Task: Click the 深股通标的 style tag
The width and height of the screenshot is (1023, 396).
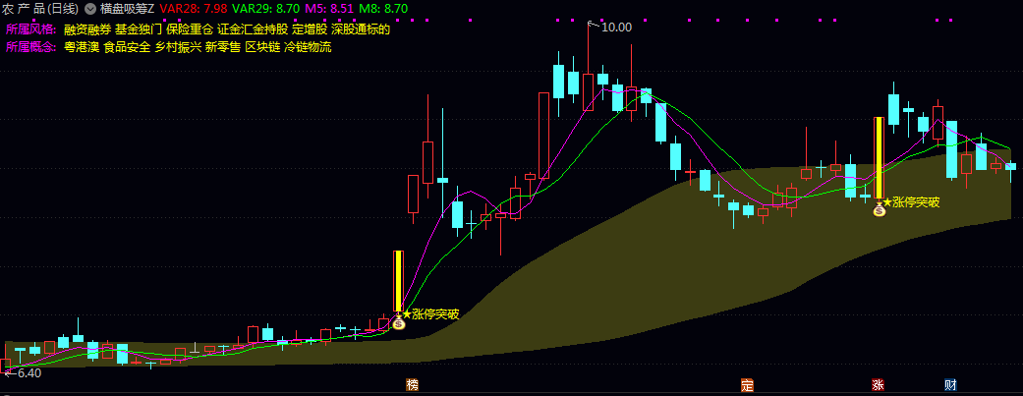Action: [360, 29]
